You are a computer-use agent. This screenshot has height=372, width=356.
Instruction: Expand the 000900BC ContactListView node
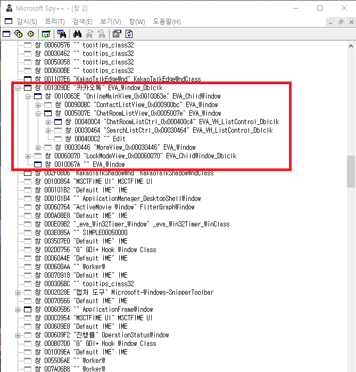(x=38, y=105)
